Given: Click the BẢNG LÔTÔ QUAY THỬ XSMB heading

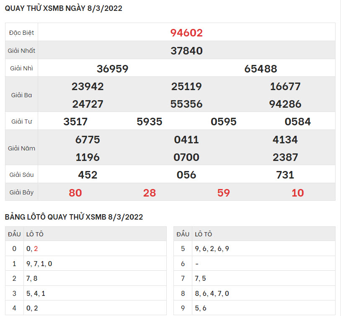Looking at the screenshot, I should tap(74, 217).
